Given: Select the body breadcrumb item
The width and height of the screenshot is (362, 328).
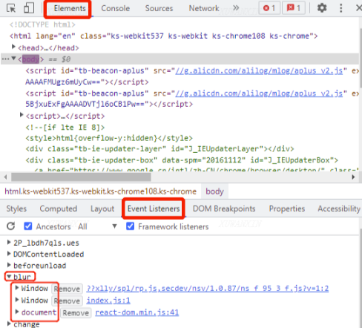Looking at the screenshot, I should pyautogui.click(x=214, y=191).
